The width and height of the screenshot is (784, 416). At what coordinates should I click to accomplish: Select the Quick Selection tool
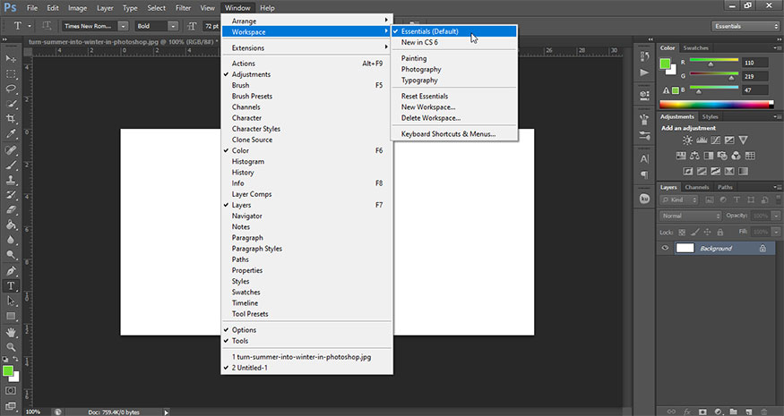coord(11,104)
